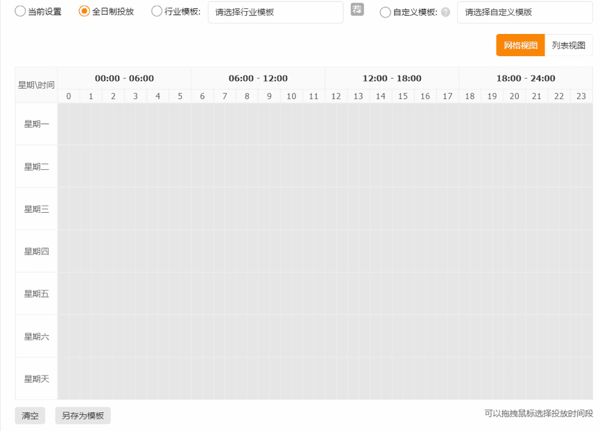600x431 pixels.
Task: Select the 行业模板 radio button
Action: pyautogui.click(x=157, y=12)
